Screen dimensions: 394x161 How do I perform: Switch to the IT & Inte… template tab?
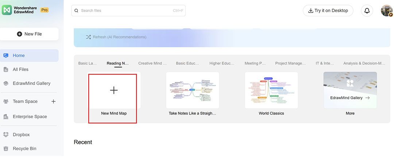pos(325,63)
